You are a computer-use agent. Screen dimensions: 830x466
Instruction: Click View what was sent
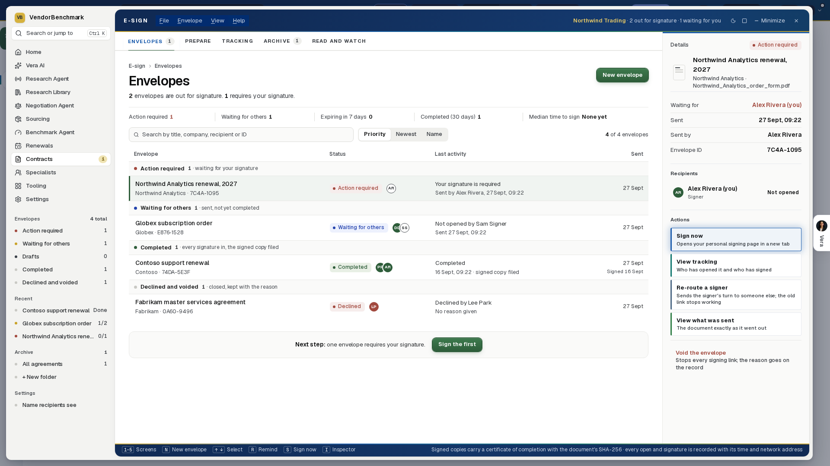[736, 324]
